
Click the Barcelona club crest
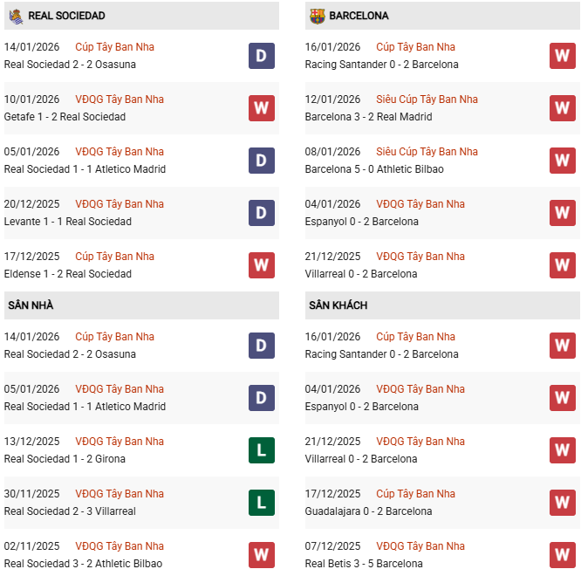317,16
